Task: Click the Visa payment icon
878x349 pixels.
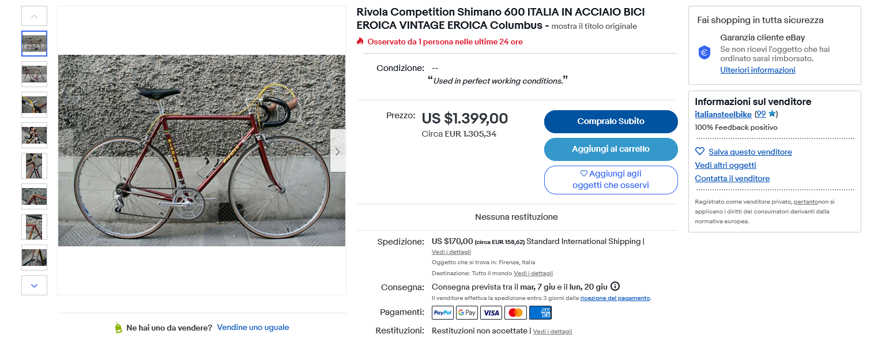Action: 491,313
